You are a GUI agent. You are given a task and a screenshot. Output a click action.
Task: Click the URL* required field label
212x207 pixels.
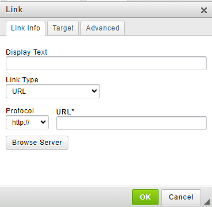click(65, 112)
